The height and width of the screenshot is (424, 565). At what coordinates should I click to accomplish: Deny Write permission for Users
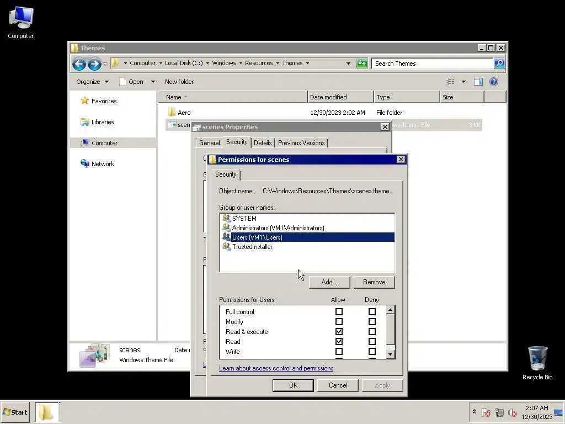pyautogui.click(x=372, y=352)
